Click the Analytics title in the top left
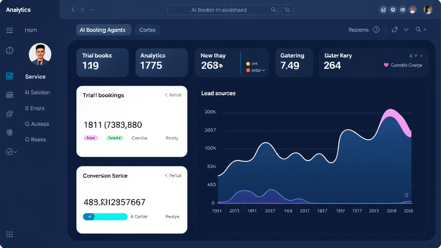441x248 pixels. click(x=18, y=10)
